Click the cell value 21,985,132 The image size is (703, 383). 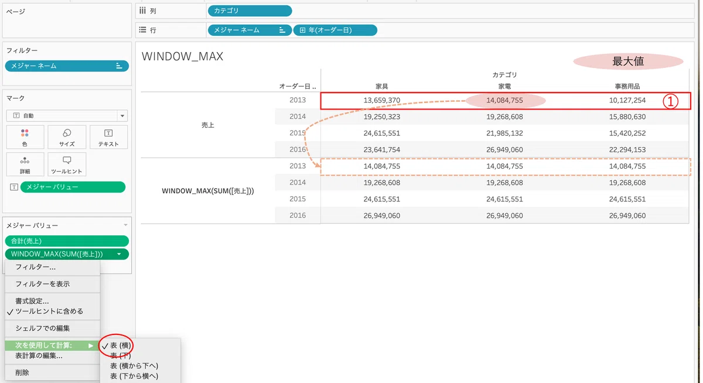tap(505, 133)
